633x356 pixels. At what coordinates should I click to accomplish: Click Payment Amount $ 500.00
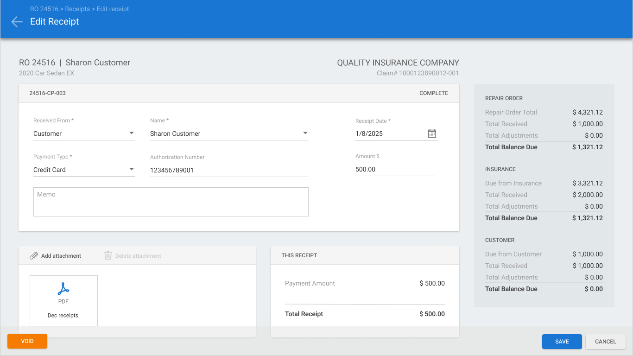365,283
